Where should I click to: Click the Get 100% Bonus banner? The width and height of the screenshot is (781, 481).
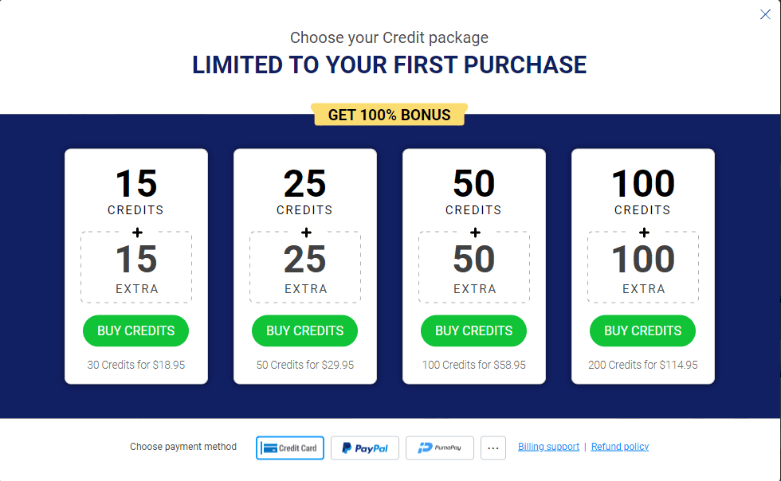[x=389, y=115]
